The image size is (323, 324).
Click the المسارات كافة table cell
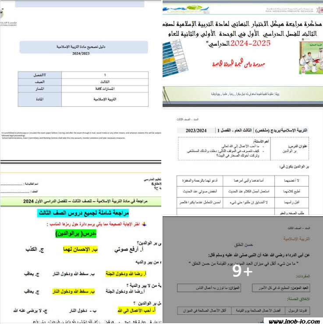(x=105, y=90)
